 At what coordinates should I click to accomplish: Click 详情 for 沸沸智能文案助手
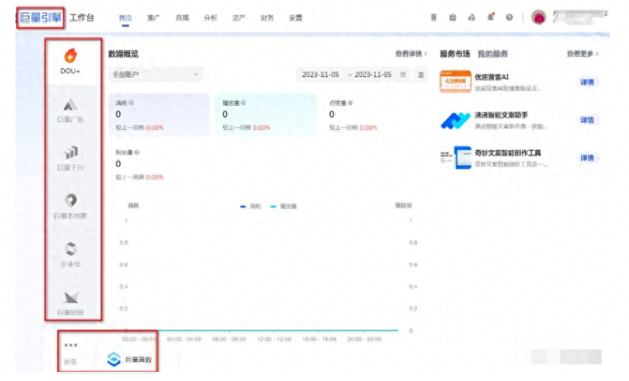pyautogui.click(x=587, y=120)
